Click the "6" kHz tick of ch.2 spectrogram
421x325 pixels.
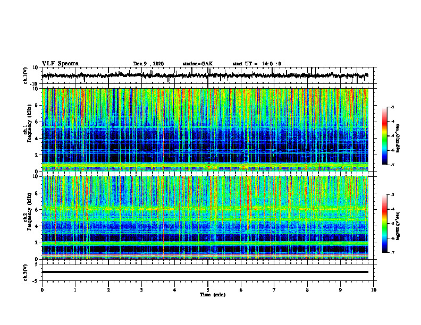tap(37, 210)
